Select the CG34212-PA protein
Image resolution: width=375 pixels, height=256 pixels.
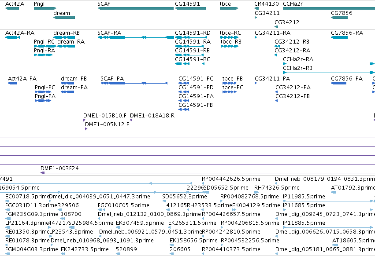pos(276,92)
